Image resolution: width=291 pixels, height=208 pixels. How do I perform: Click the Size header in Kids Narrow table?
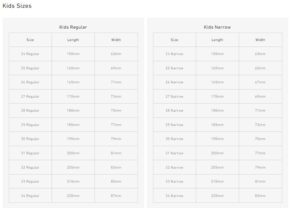click(x=174, y=40)
